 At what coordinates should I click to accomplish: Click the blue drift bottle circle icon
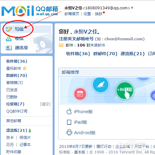[100, 85]
